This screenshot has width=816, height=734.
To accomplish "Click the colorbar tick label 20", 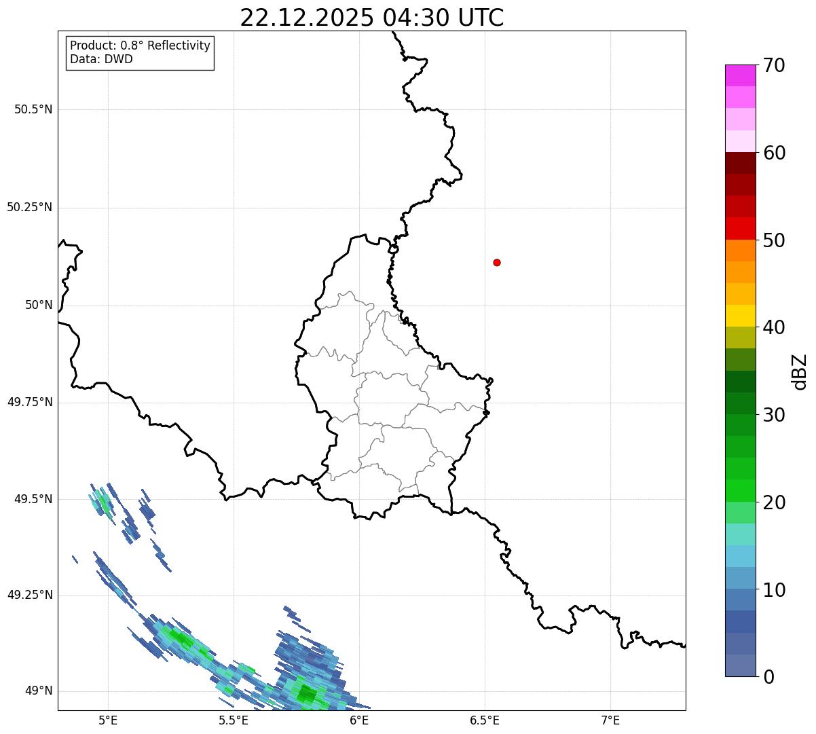I will [774, 502].
